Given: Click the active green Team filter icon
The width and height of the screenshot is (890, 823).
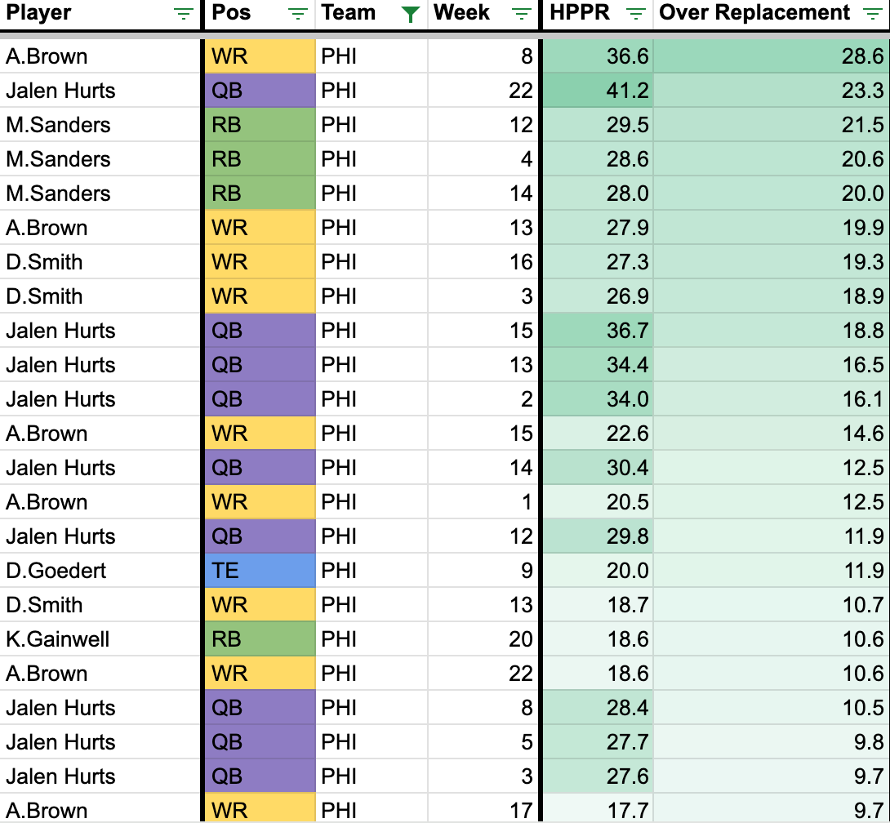Looking at the screenshot, I should 412,14.
